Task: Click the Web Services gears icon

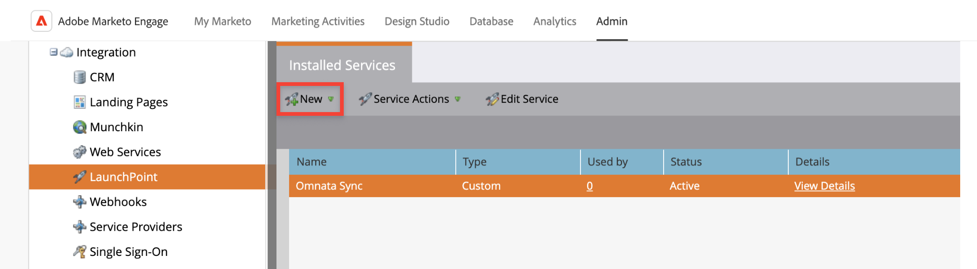Action: click(80, 152)
